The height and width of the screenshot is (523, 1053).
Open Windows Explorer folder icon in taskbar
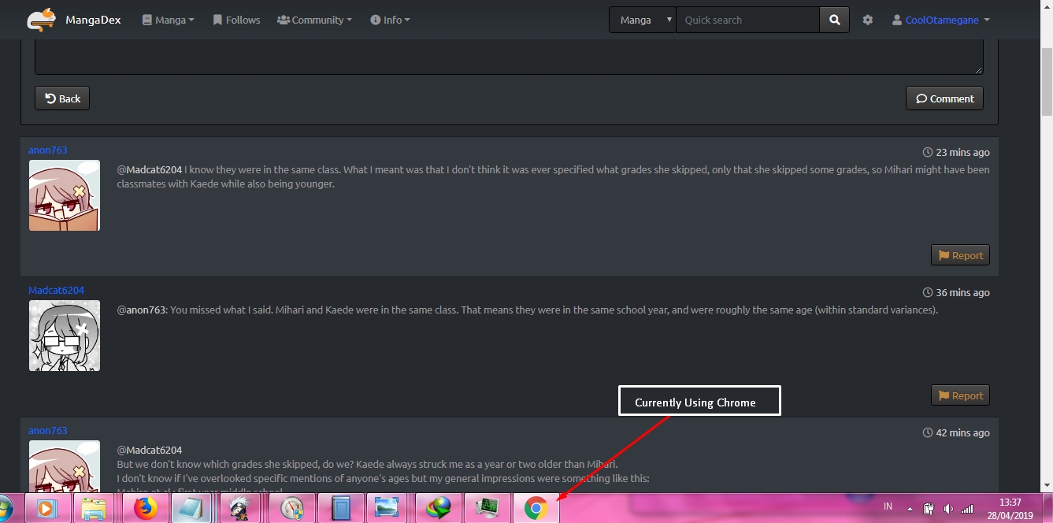(x=95, y=509)
